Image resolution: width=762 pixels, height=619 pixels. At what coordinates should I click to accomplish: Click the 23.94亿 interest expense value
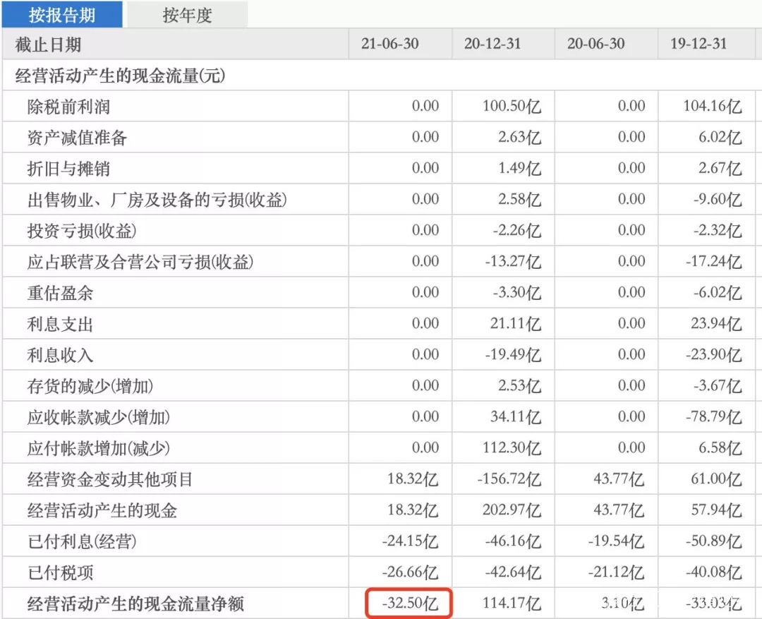716,323
